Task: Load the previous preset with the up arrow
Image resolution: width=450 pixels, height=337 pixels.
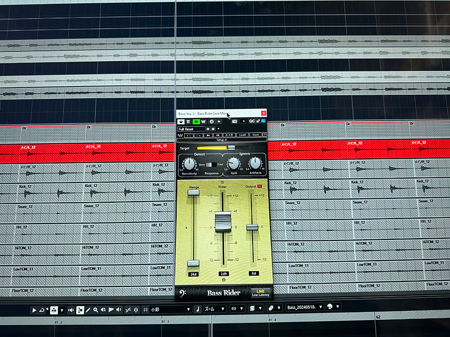Action: [208, 129]
